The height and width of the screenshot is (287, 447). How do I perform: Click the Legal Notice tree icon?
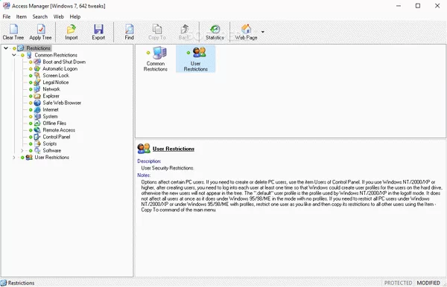click(37, 83)
